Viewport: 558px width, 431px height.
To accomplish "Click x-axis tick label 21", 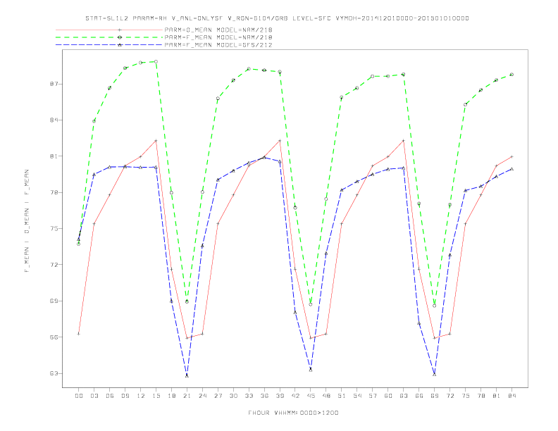I will 187,396.
